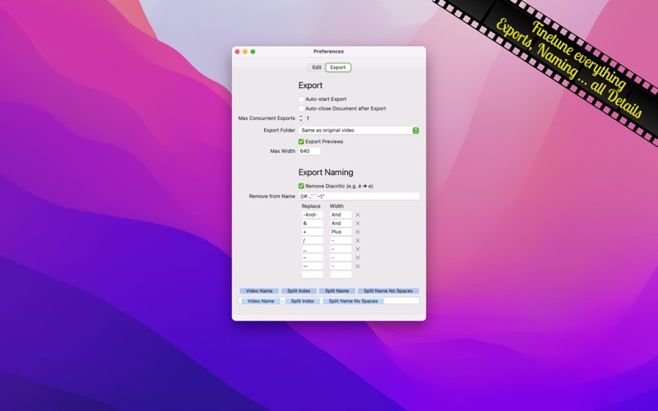Screen dimensions: 658x411
Task: Click the Preferences window title
Action: coord(328,52)
